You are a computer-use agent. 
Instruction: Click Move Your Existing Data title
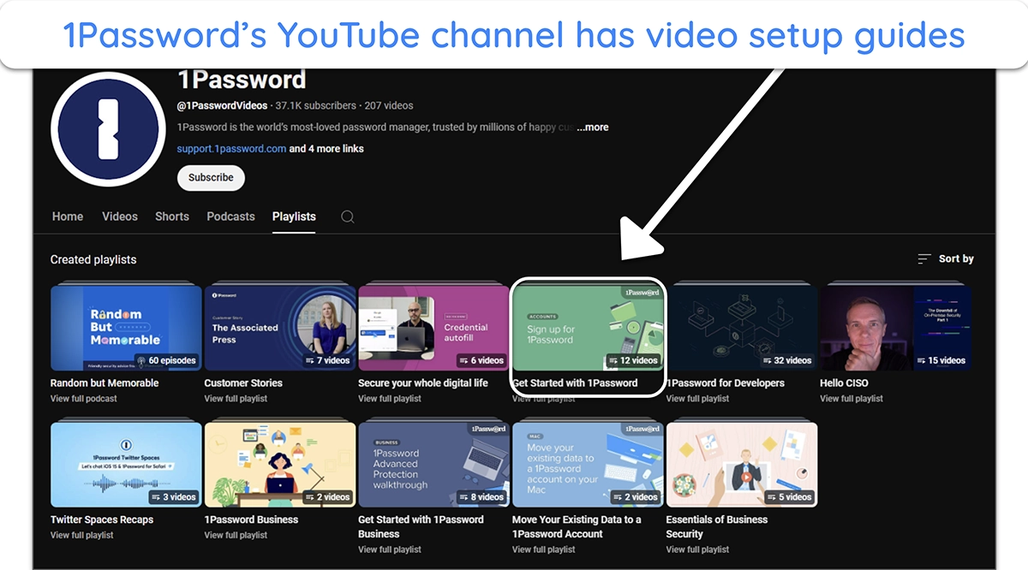(x=577, y=526)
